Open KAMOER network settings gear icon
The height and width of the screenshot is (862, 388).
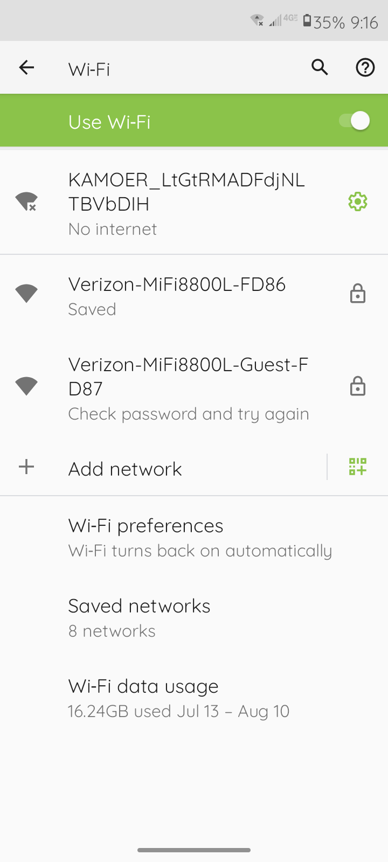pyautogui.click(x=357, y=202)
